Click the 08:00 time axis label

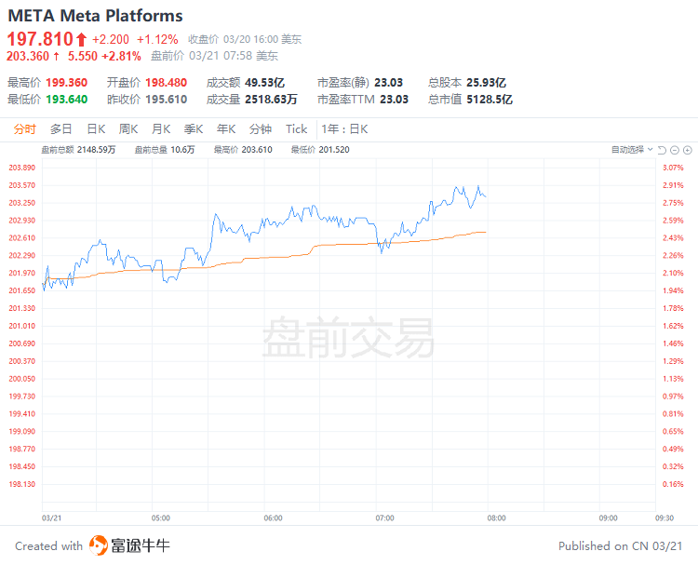496,518
